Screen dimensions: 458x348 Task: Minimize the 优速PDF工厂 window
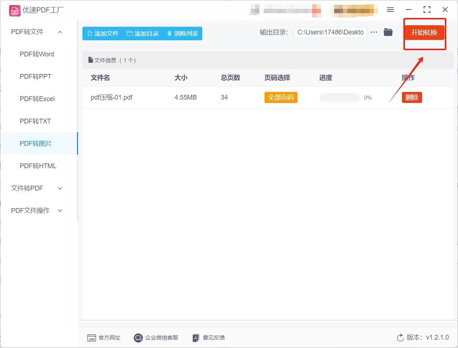coord(409,10)
